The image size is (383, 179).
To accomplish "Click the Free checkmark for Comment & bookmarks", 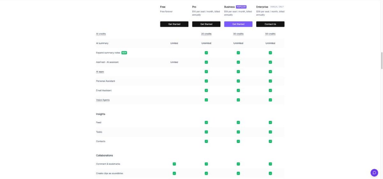I will (x=174, y=164).
